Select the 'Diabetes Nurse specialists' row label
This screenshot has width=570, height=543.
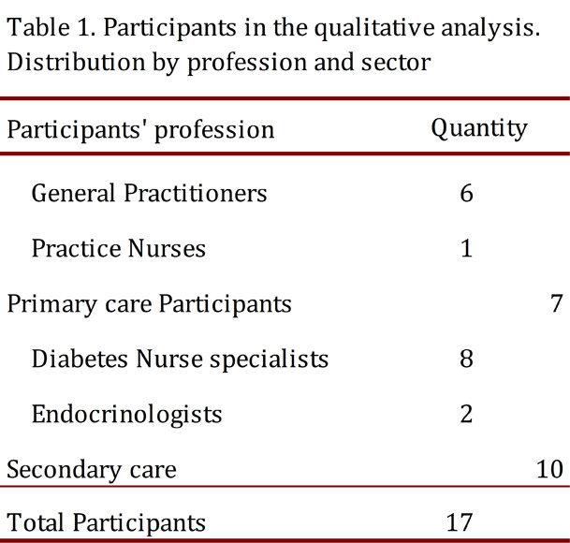click(180, 359)
